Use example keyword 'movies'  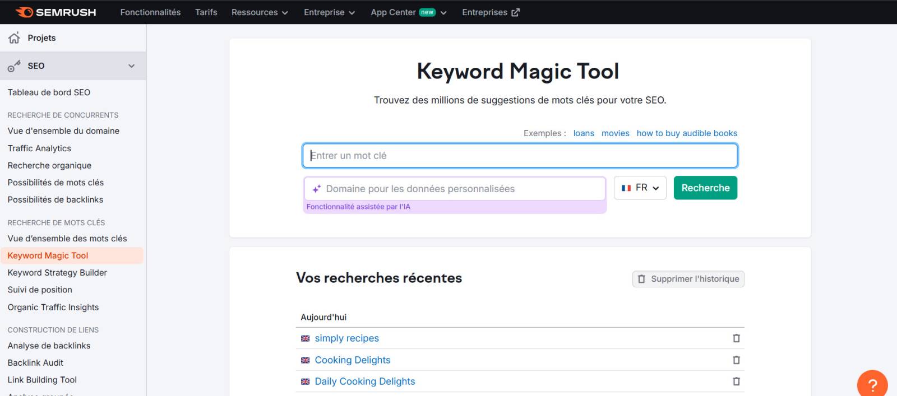616,133
